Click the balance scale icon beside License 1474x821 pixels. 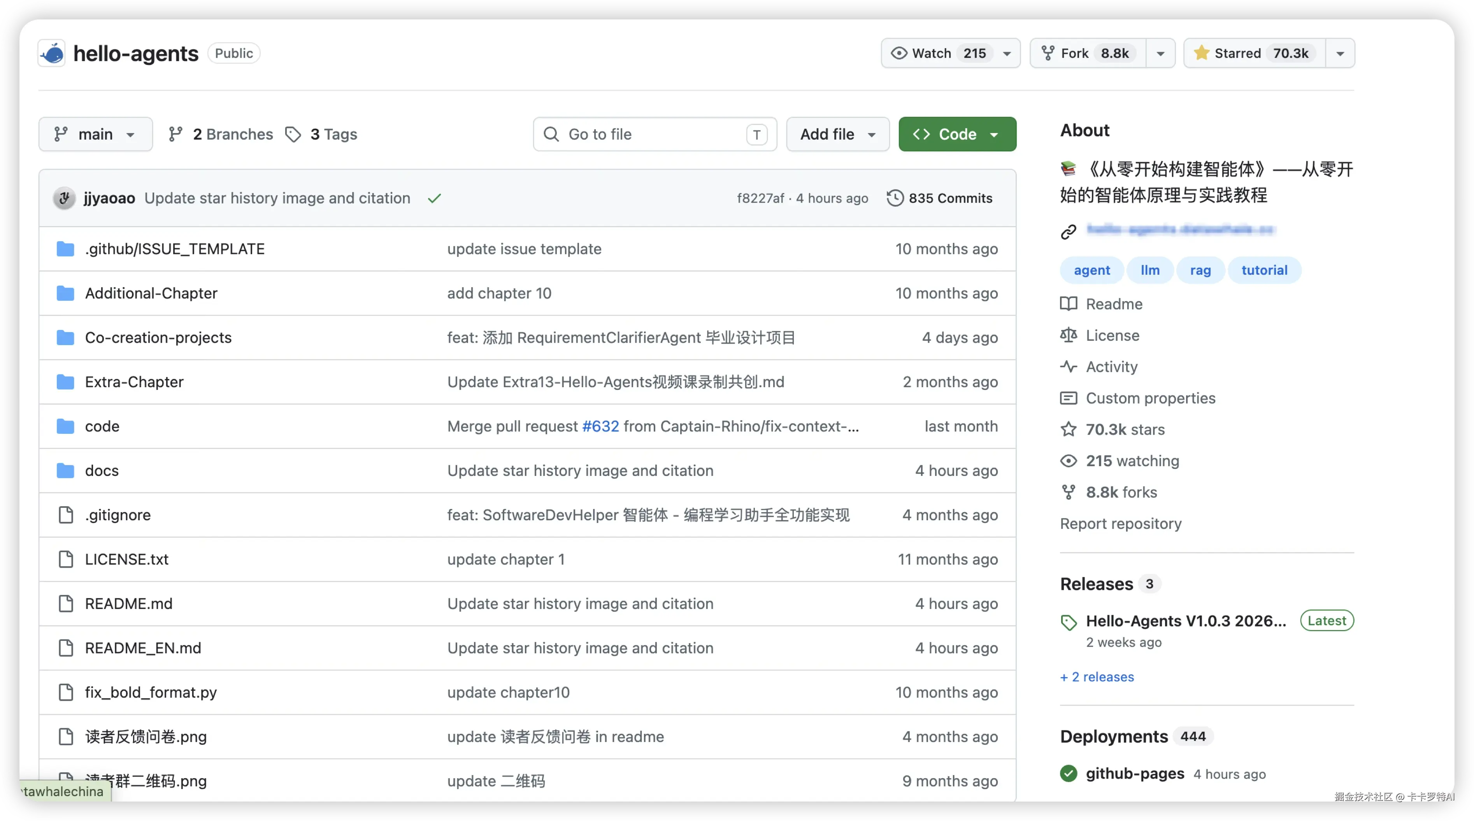[1068, 335]
